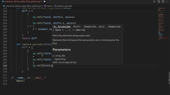
Task: Place the cursor on 'return diff'
Action: click(29, 38)
